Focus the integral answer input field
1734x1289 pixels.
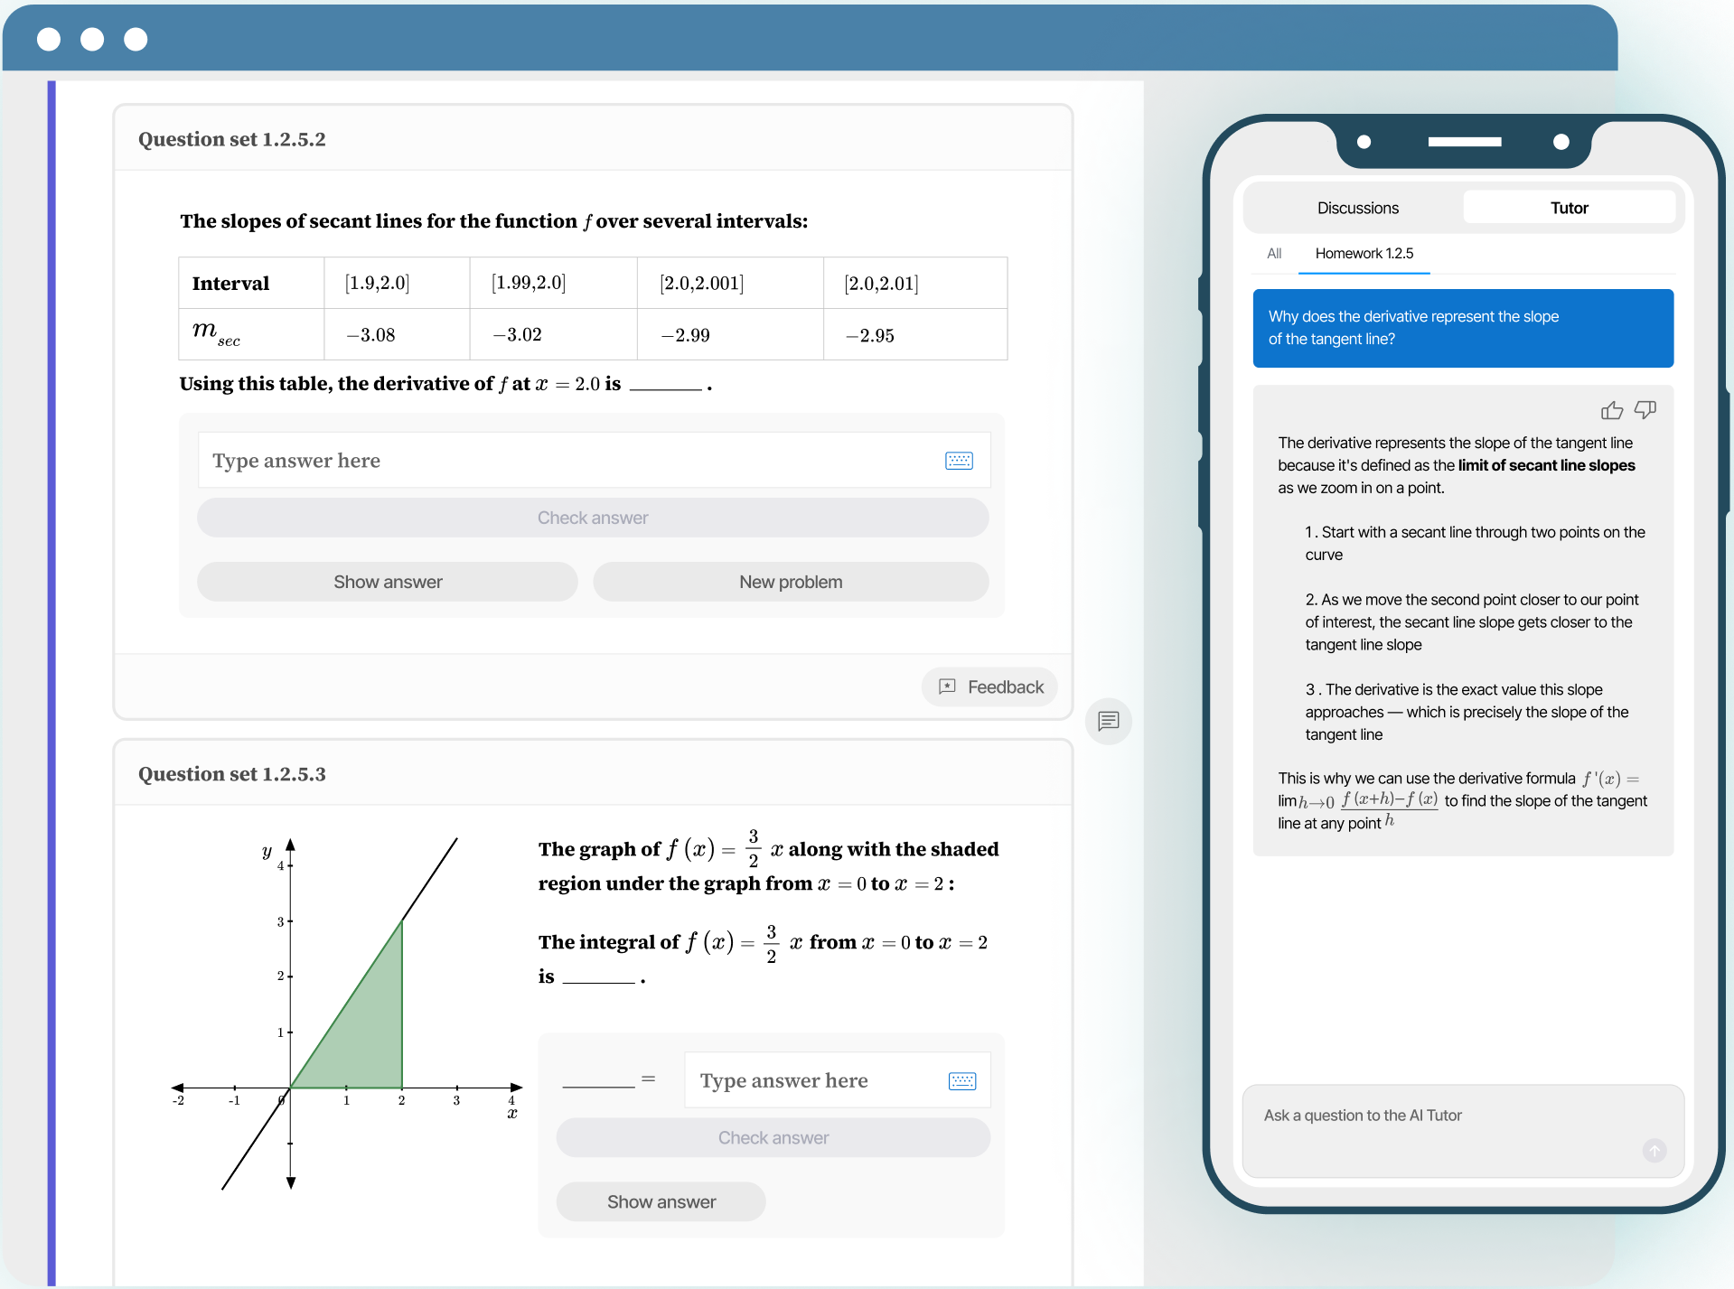(813, 1081)
